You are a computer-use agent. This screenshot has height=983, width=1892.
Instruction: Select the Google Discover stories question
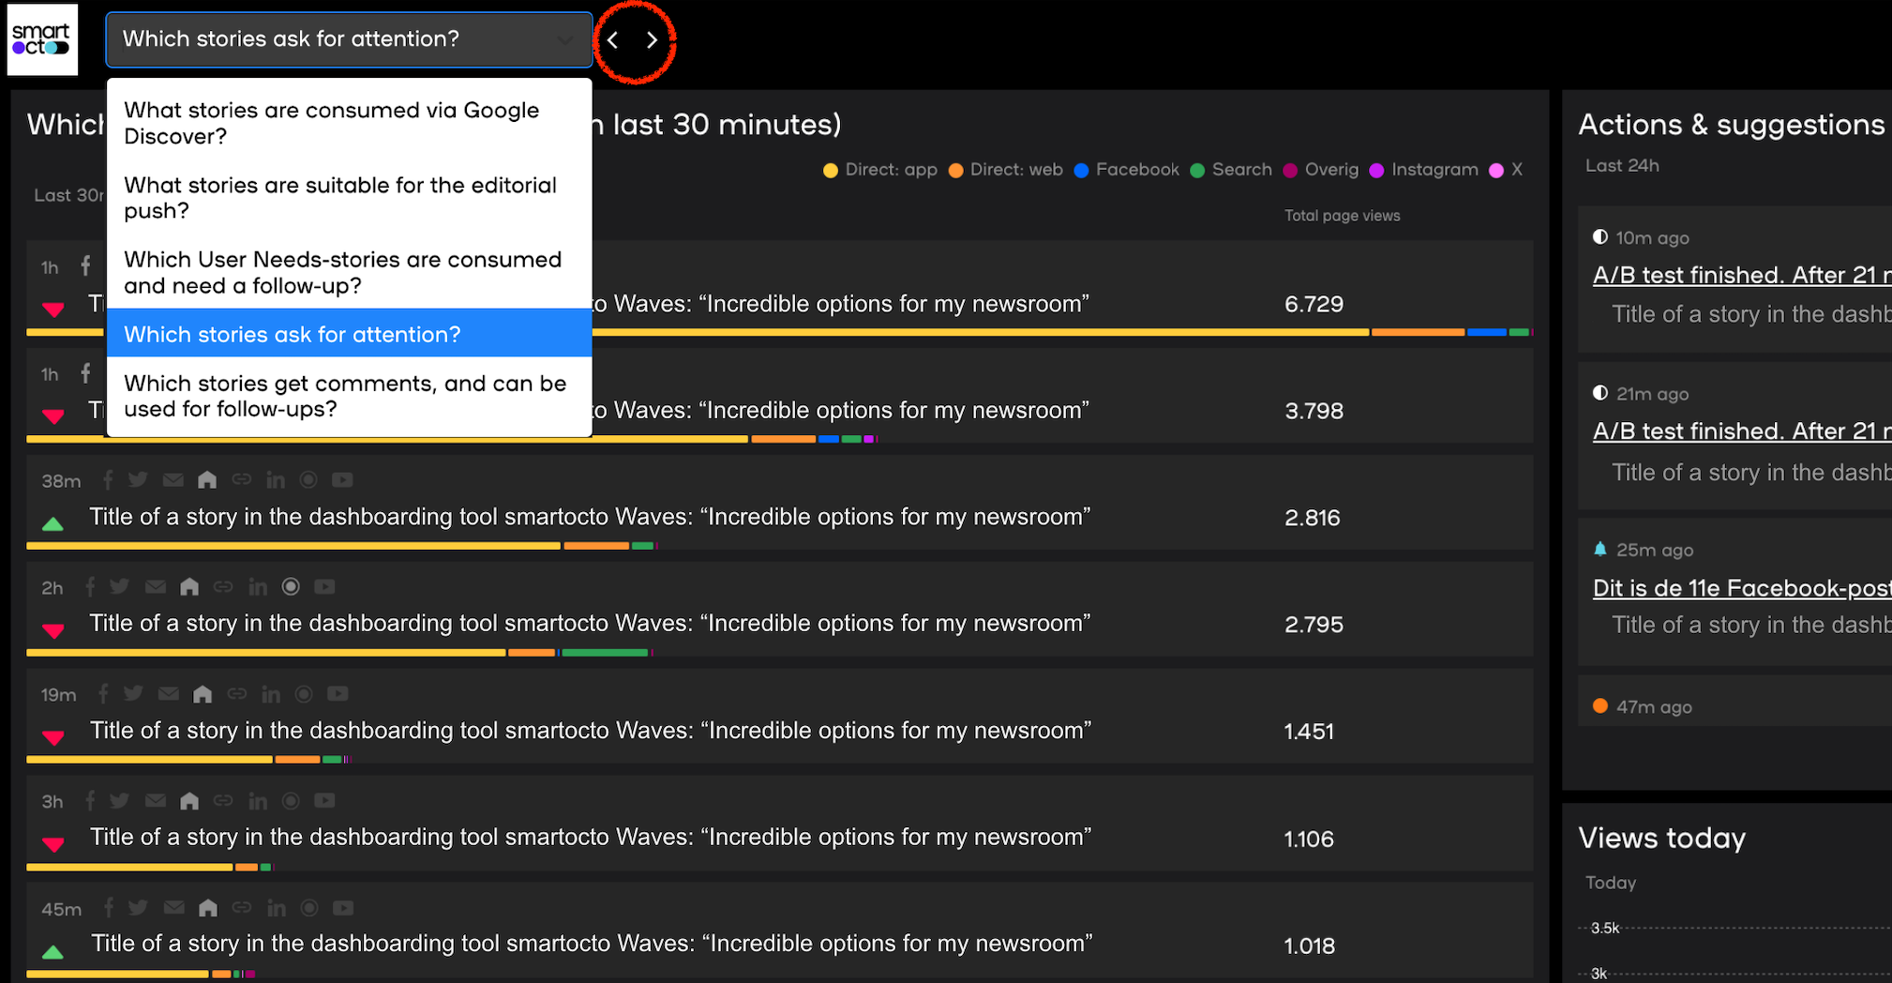point(333,123)
